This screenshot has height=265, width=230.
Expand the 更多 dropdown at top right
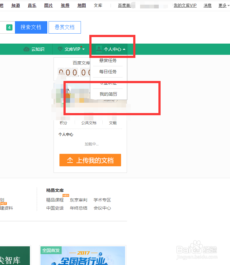tap(228, 6)
